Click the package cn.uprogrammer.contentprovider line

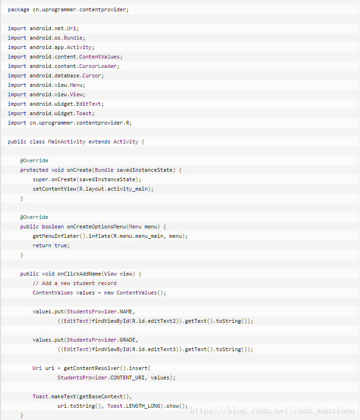(x=68, y=9)
